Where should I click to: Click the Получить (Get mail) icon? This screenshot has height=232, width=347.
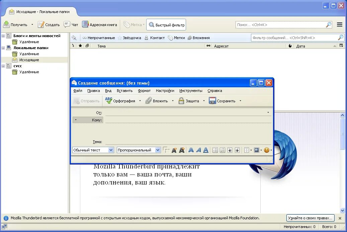tap(6, 24)
